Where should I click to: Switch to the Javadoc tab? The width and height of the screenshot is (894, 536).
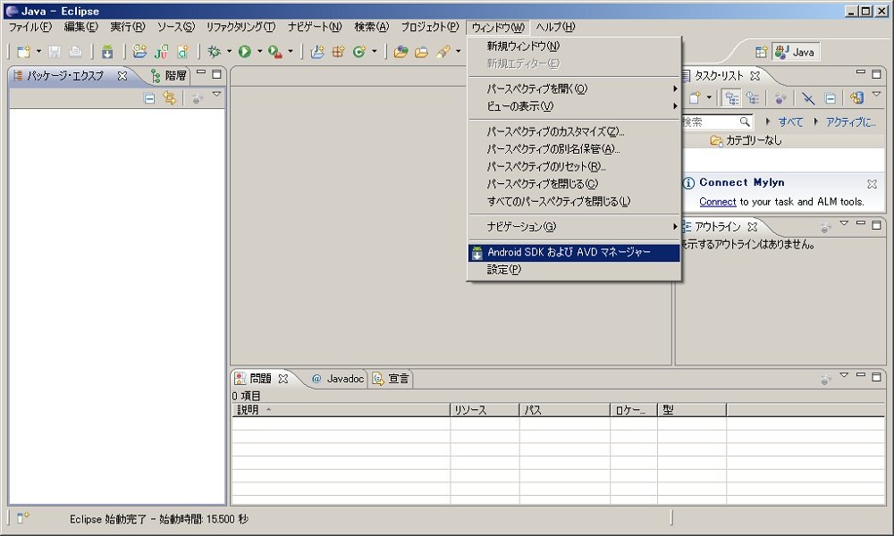[338, 379]
